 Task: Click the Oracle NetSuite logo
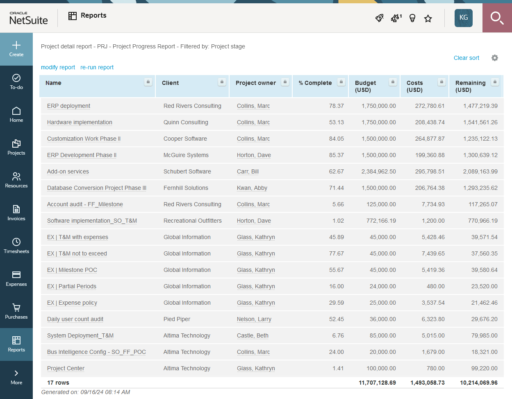click(28, 18)
